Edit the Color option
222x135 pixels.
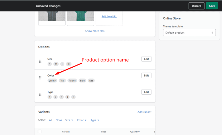click(146, 75)
